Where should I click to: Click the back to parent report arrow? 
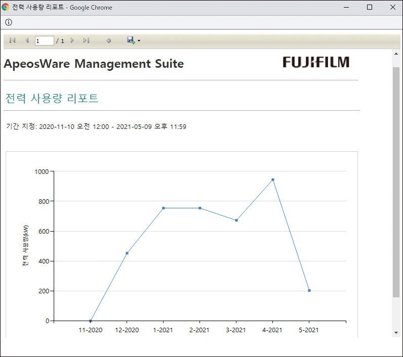(x=108, y=40)
